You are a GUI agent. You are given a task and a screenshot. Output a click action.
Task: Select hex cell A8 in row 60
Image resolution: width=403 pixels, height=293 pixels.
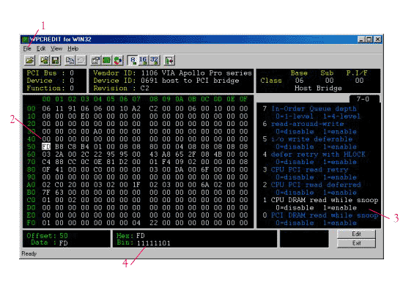166,155
